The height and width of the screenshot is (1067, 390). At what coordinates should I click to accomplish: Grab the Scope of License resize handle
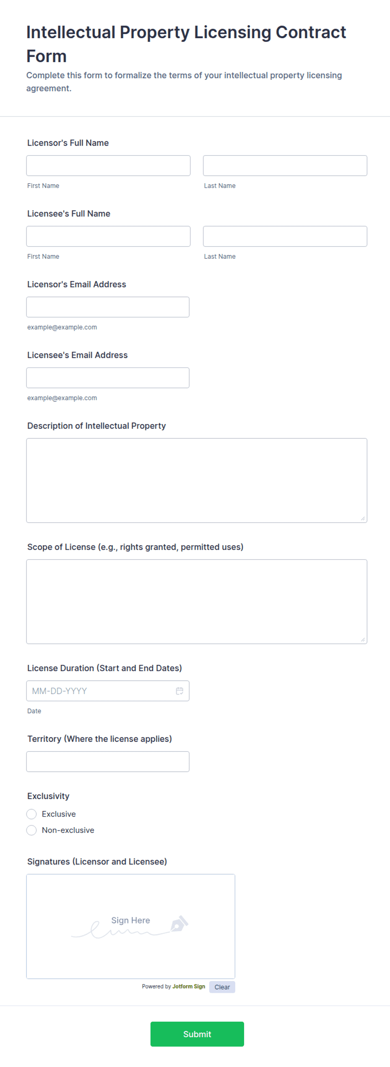(363, 640)
